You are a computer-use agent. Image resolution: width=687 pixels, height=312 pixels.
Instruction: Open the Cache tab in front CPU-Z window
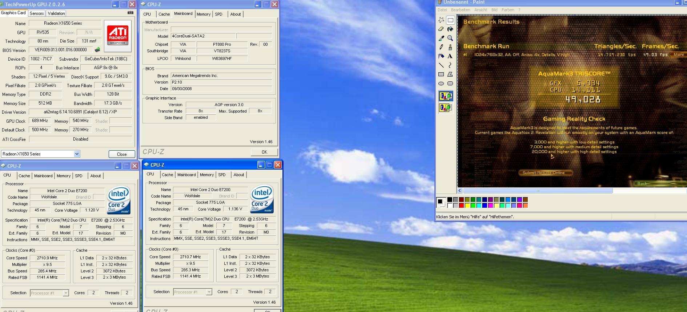[167, 175]
